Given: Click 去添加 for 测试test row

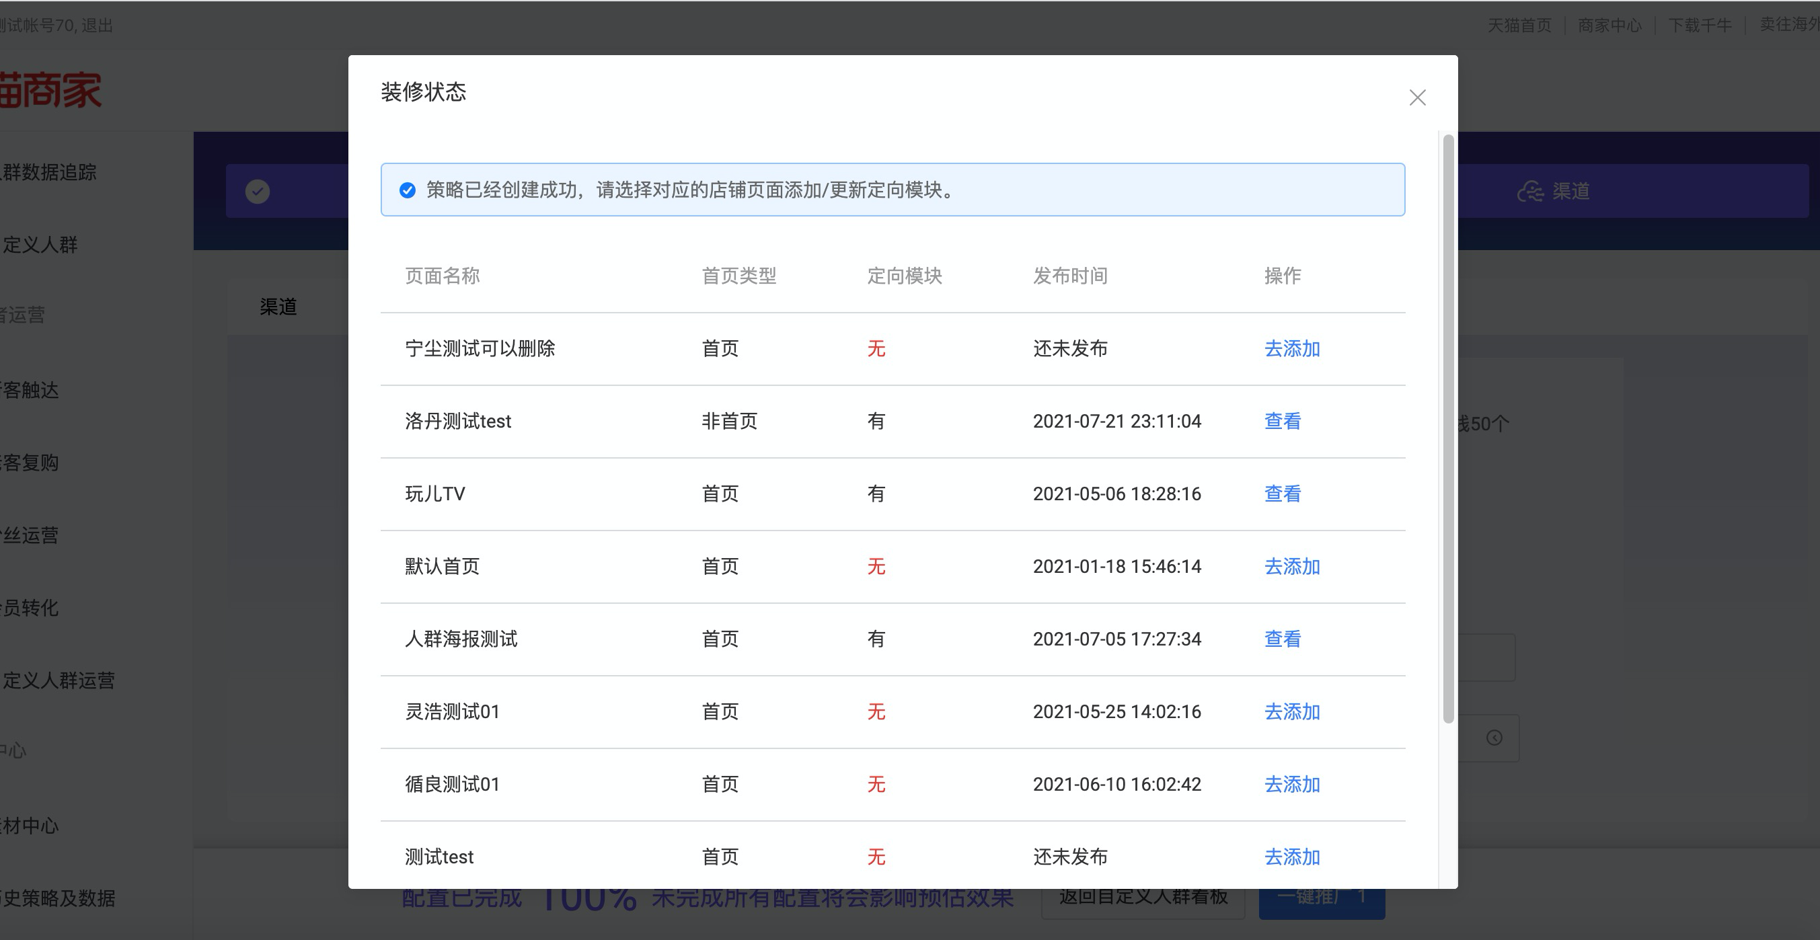Looking at the screenshot, I should click(1291, 857).
